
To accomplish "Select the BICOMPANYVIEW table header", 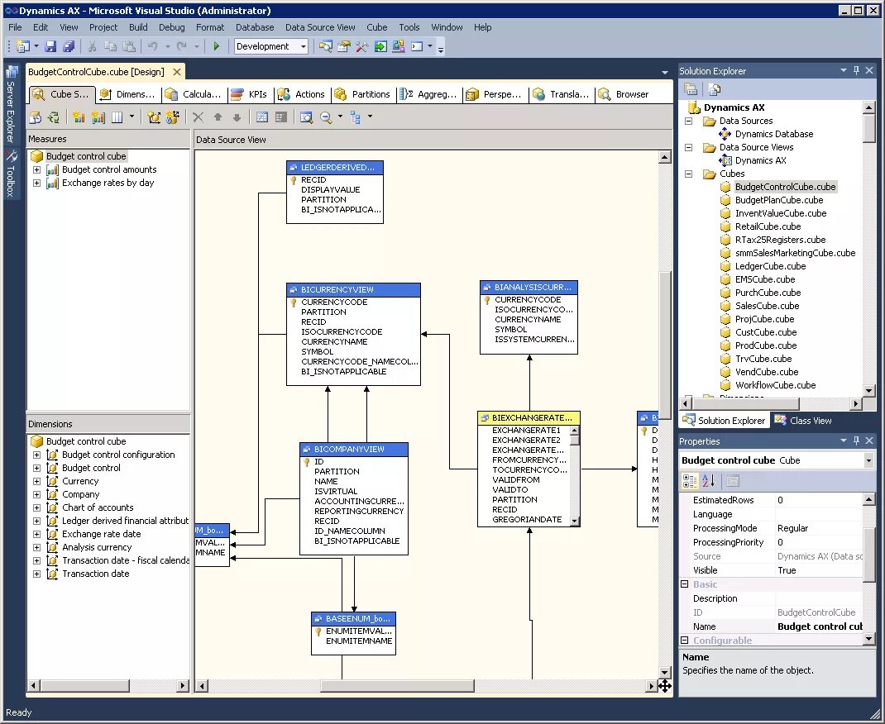I will (x=354, y=450).
